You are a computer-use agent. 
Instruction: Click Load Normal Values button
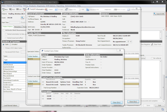tap(11, 106)
